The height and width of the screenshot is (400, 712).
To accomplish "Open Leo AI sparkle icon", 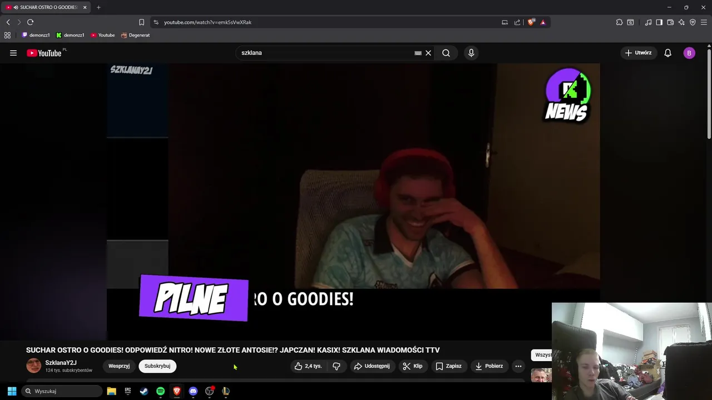I will click(x=681, y=22).
